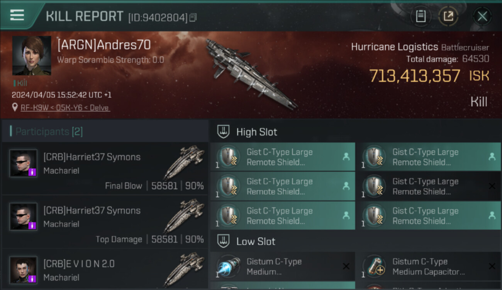
Task: Open participant E V I O N 2.0 entry
Action: (x=105, y=270)
